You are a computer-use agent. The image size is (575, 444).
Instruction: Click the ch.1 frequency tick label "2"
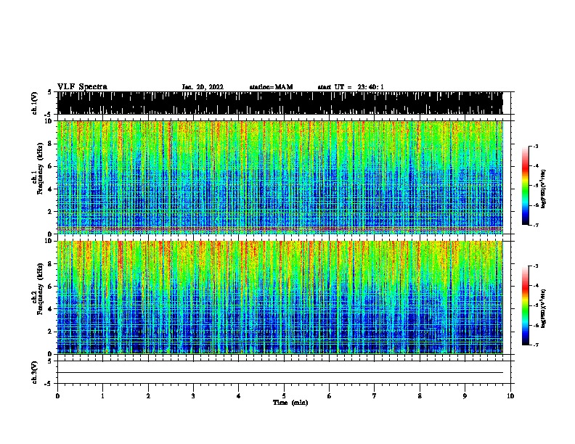pos(51,211)
